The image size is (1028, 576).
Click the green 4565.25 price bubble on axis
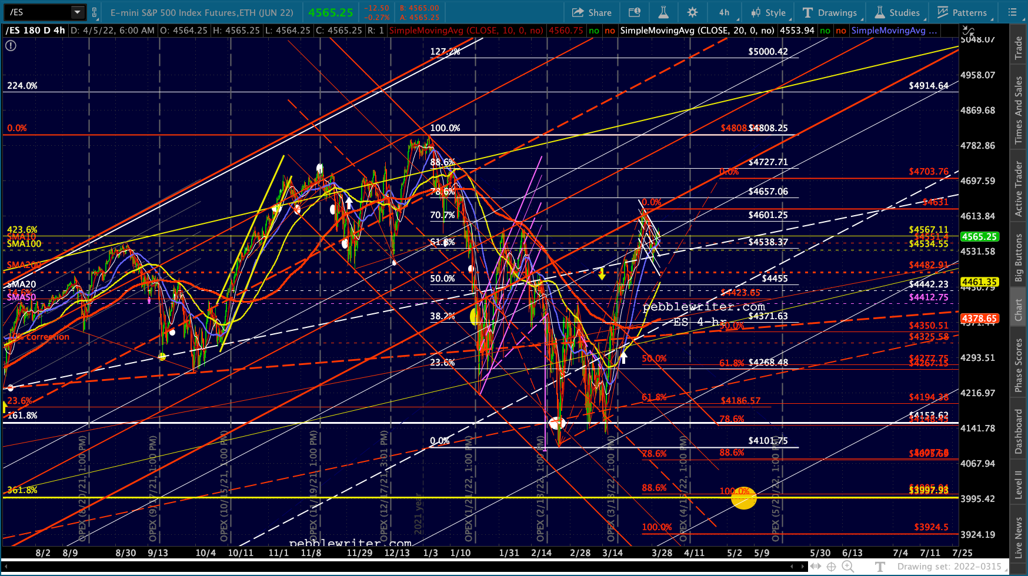[979, 236]
